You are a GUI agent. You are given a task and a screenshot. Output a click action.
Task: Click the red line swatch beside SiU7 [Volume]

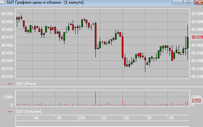10,112
